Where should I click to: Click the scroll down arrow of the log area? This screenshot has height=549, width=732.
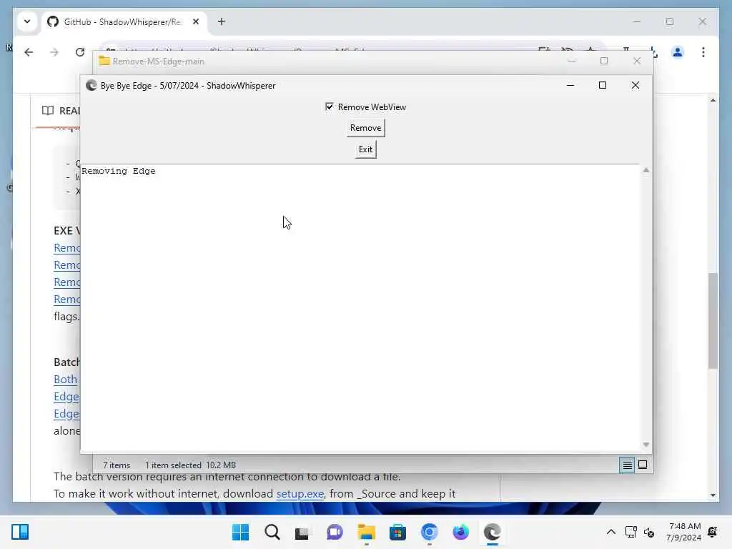(x=646, y=445)
